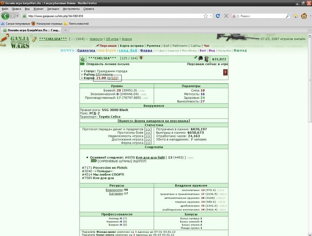Open the URL history dropdown arrow

click(x=211, y=16)
